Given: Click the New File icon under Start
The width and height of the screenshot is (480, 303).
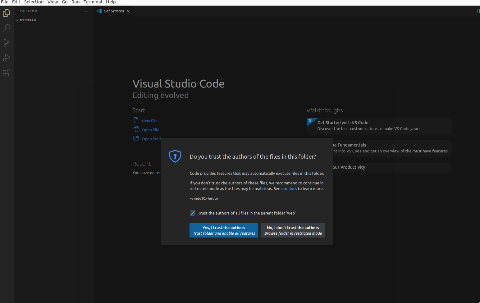Looking at the screenshot, I should pos(136,120).
